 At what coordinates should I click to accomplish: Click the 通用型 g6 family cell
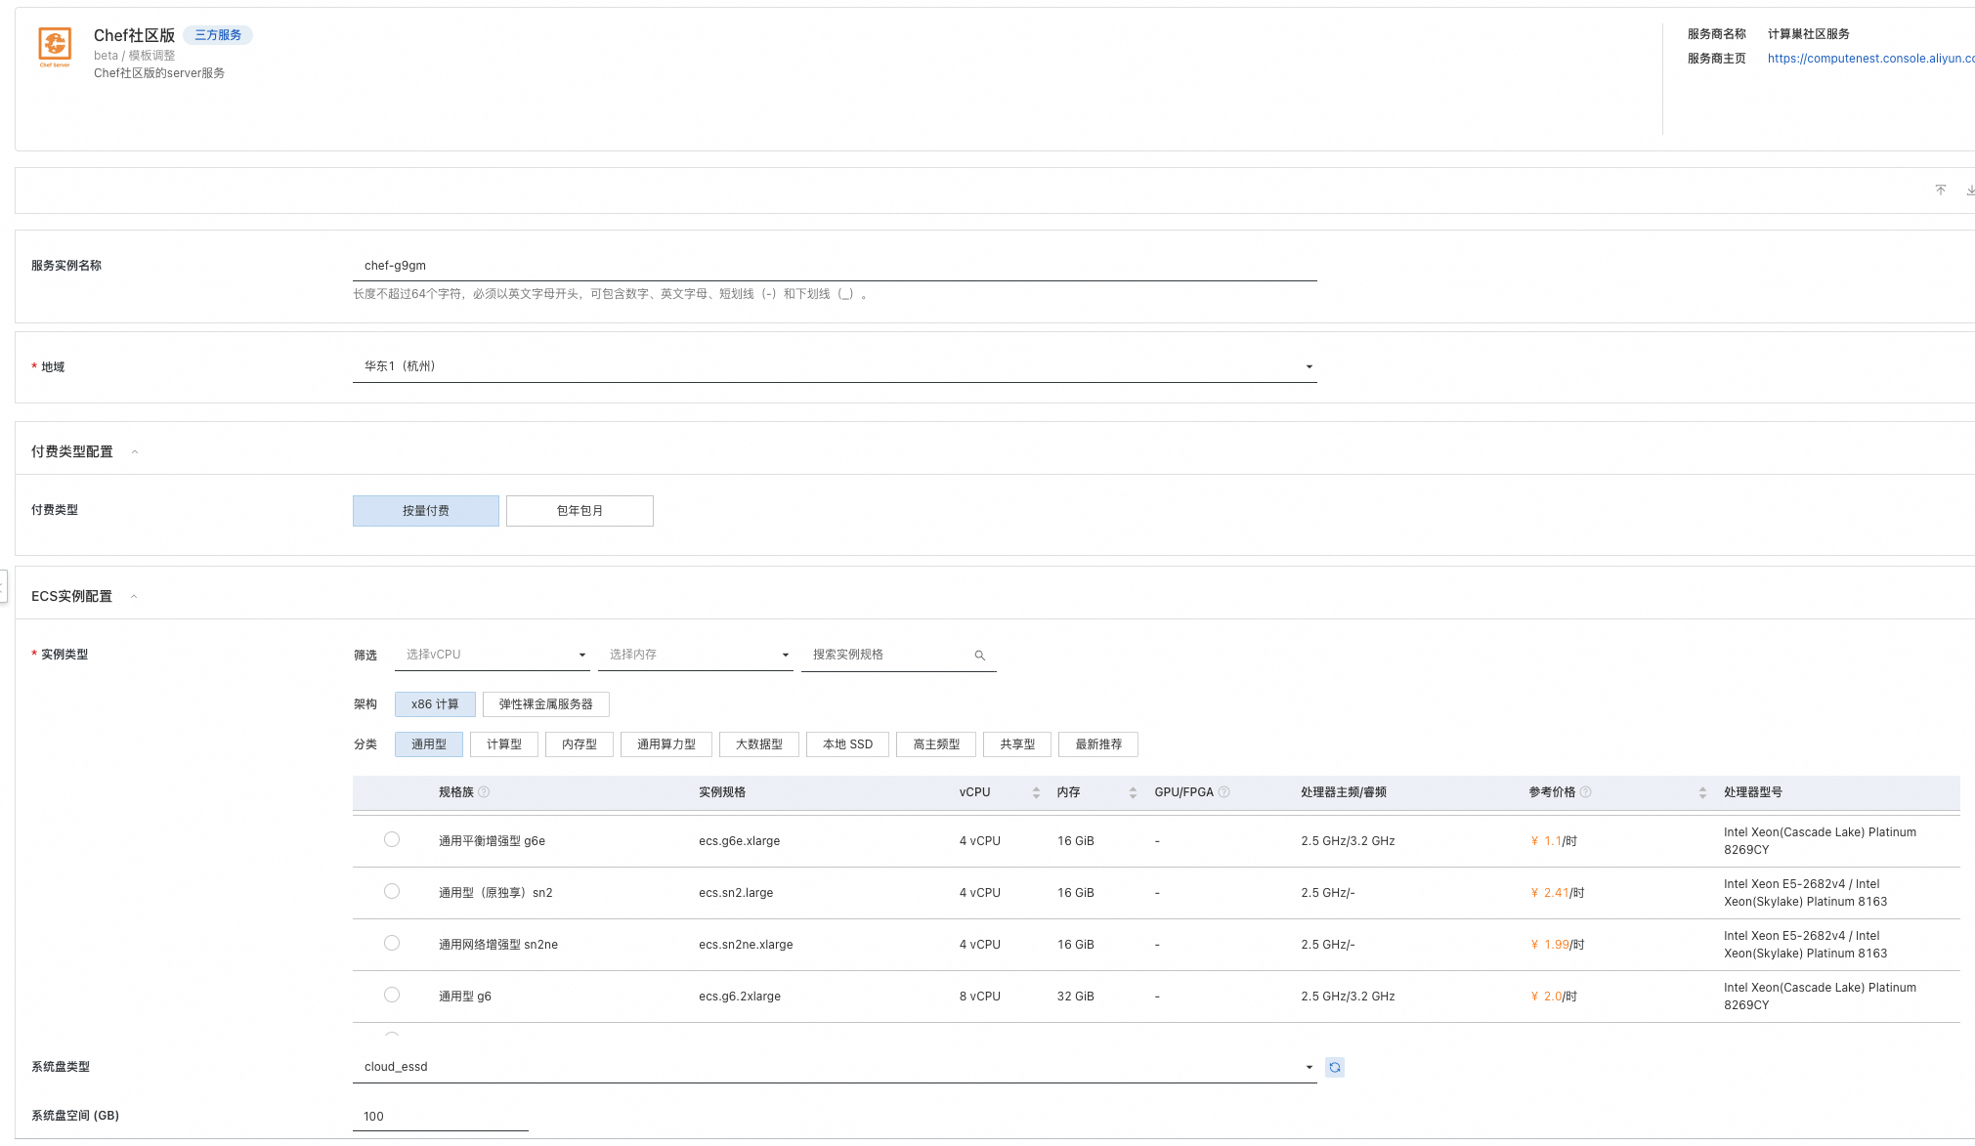pos(465,997)
